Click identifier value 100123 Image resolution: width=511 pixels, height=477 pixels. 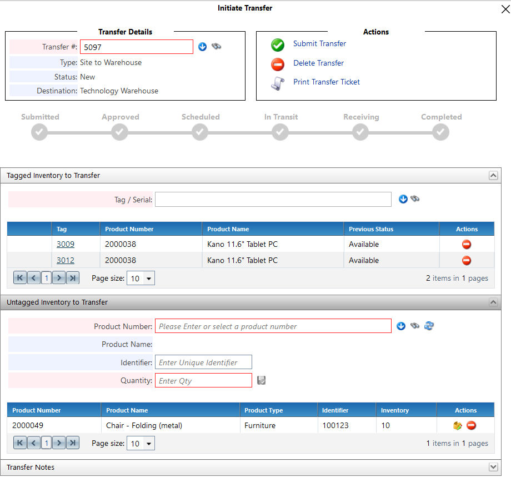[335, 425]
